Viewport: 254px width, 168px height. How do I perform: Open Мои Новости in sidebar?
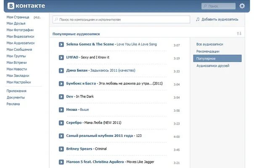tap(17, 69)
